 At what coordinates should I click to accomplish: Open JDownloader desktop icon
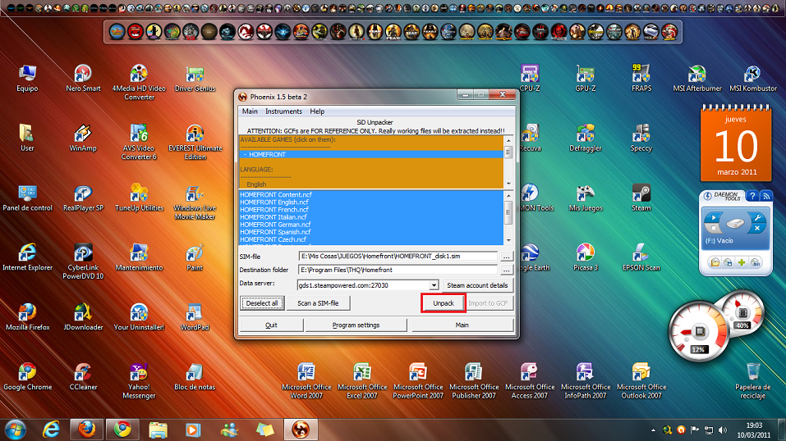[83, 317]
